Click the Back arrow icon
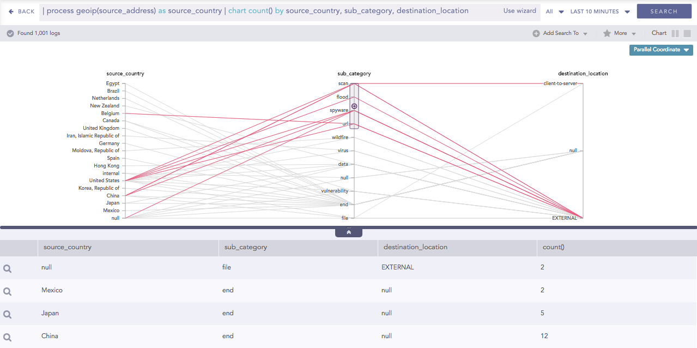697x348 pixels. tap(11, 11)
